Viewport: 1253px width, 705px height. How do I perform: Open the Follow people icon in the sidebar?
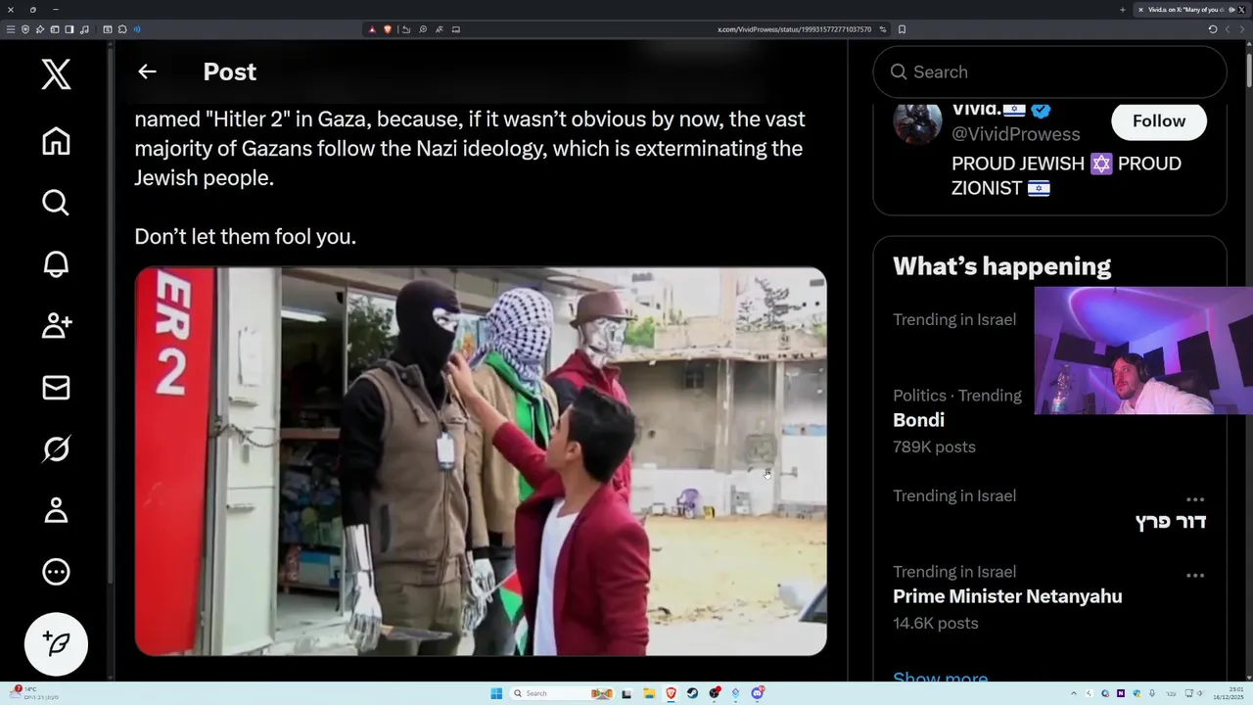coord(56,325)
